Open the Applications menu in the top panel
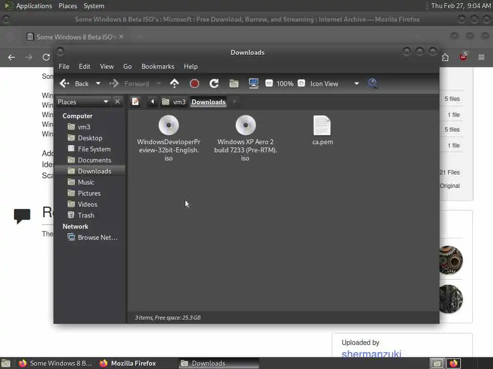Screen dimensions: 493x369 pos(28,6)
